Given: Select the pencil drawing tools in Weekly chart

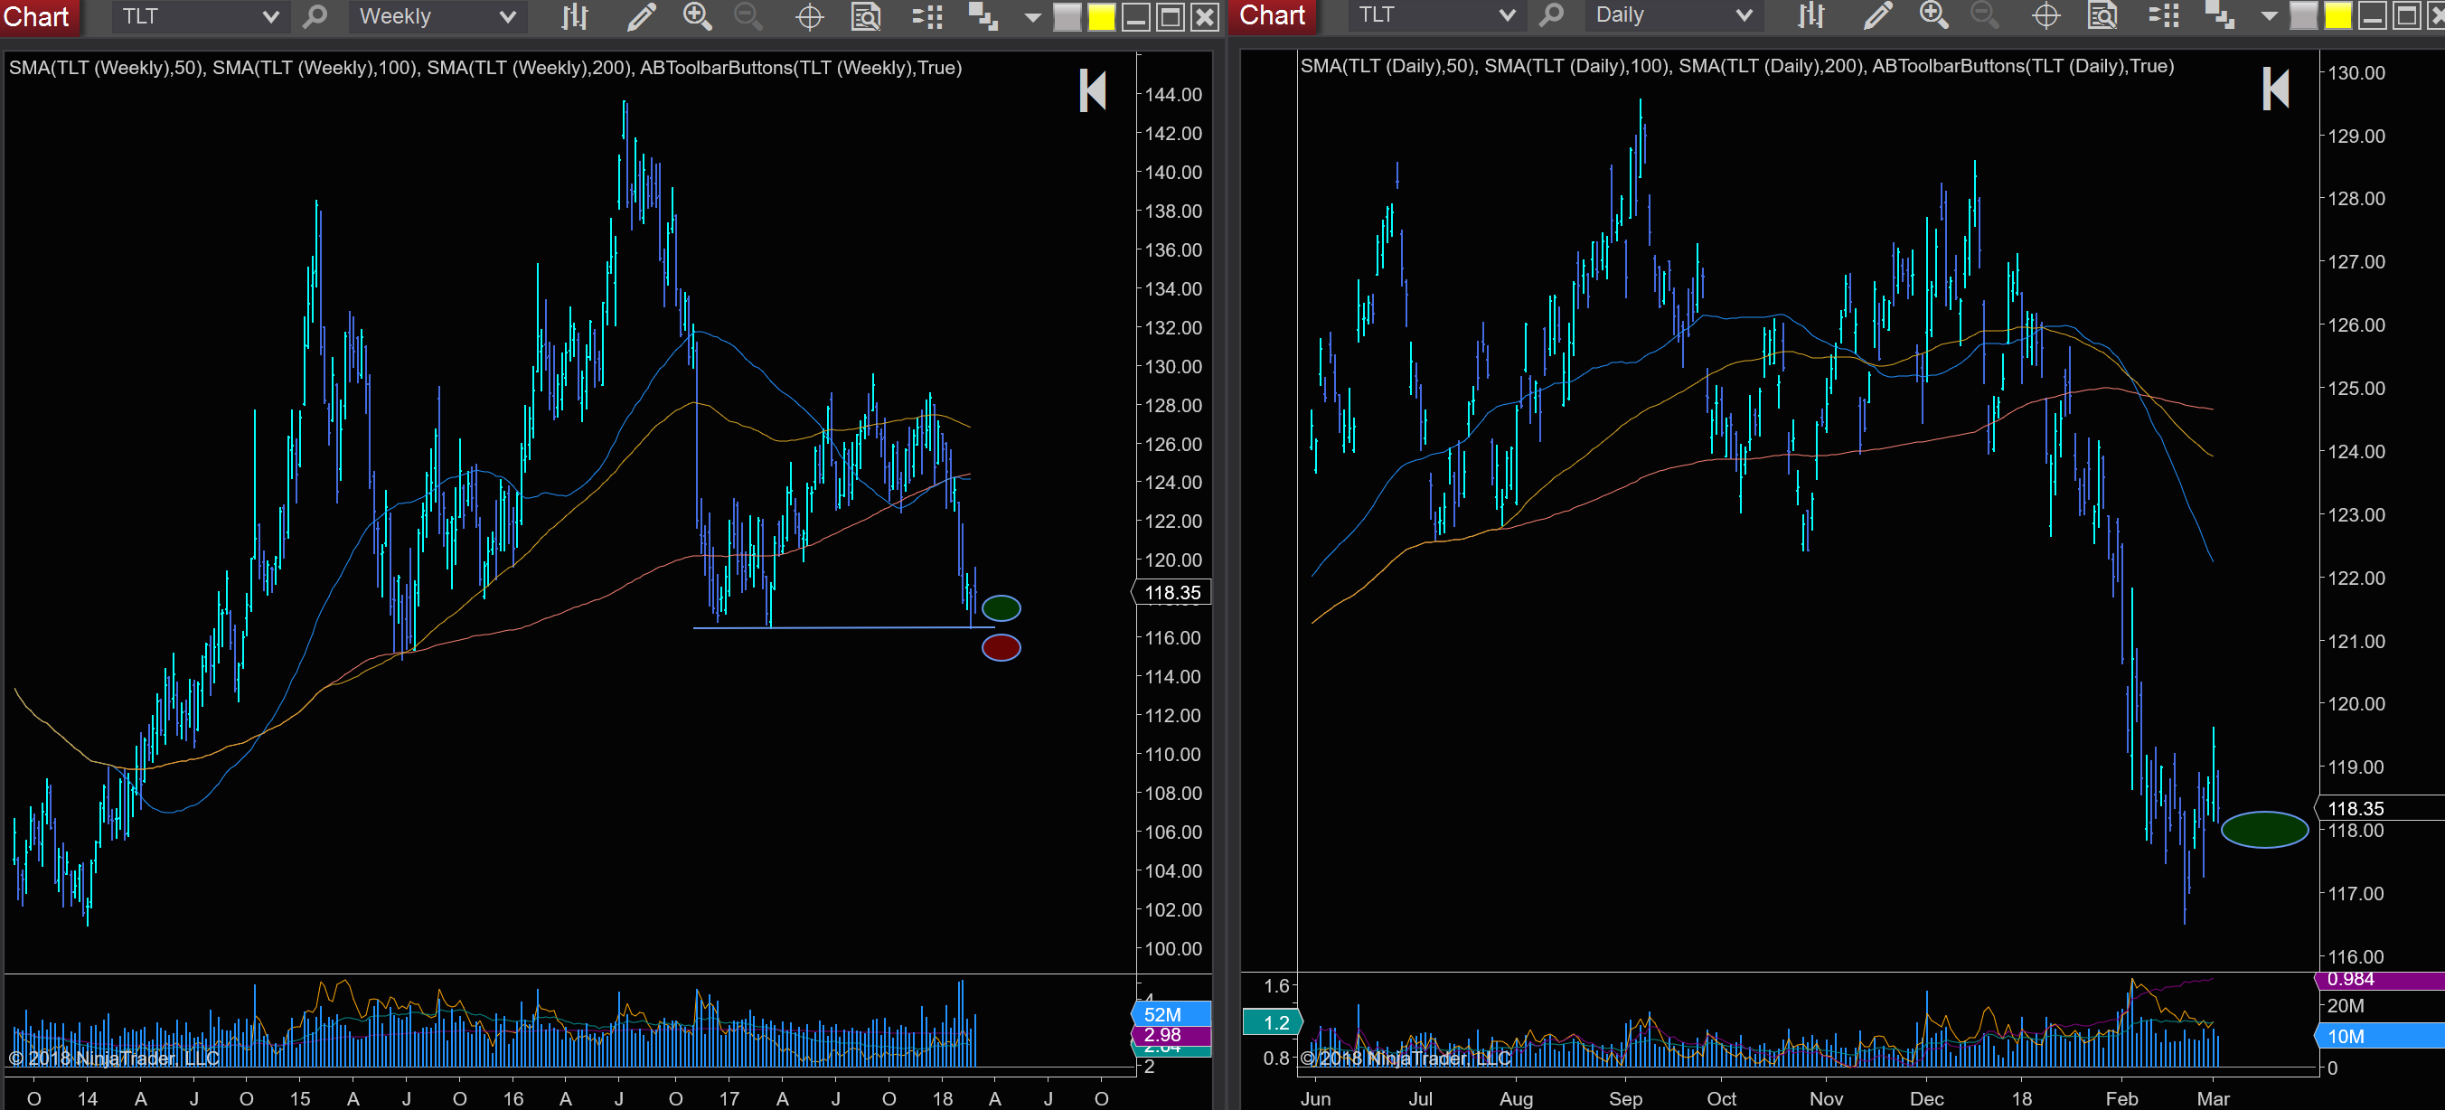Looking at the screenshot, I should [x=641, y=17].
